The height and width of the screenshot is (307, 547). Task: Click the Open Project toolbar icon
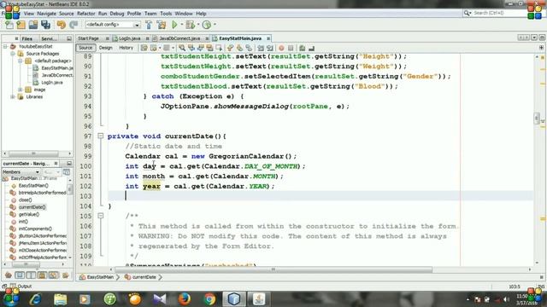pos(33,25)
